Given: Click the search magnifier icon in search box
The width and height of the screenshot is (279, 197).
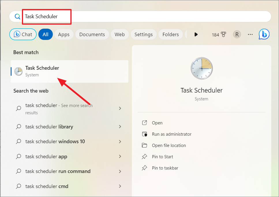Looking at the screenshot, I should (17, 16).
